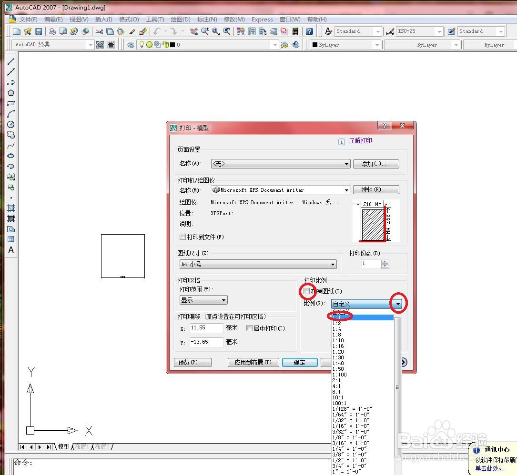The height and width of the screenshot is (475, 517).
Task: Click the Cut scissors icon
Action: pos(99,31)
